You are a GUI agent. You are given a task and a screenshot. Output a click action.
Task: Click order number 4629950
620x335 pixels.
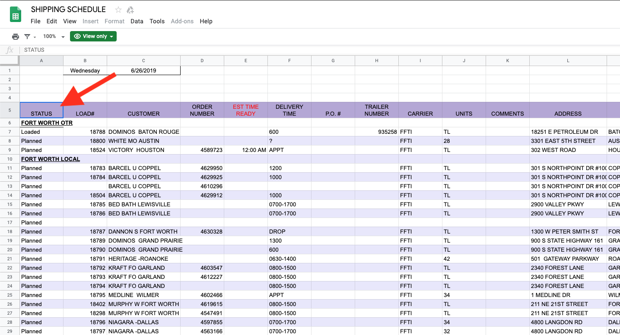click(202, 168)
